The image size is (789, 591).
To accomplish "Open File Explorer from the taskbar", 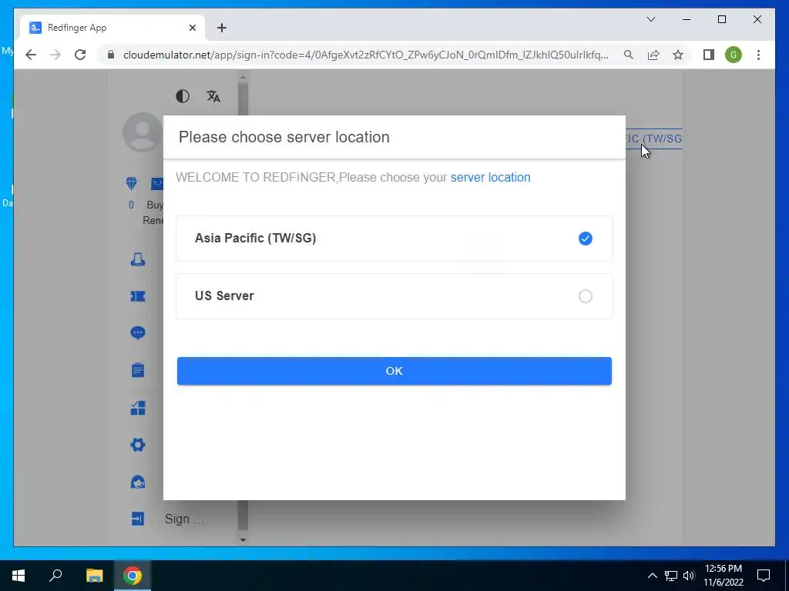I will tap(94, 576).
